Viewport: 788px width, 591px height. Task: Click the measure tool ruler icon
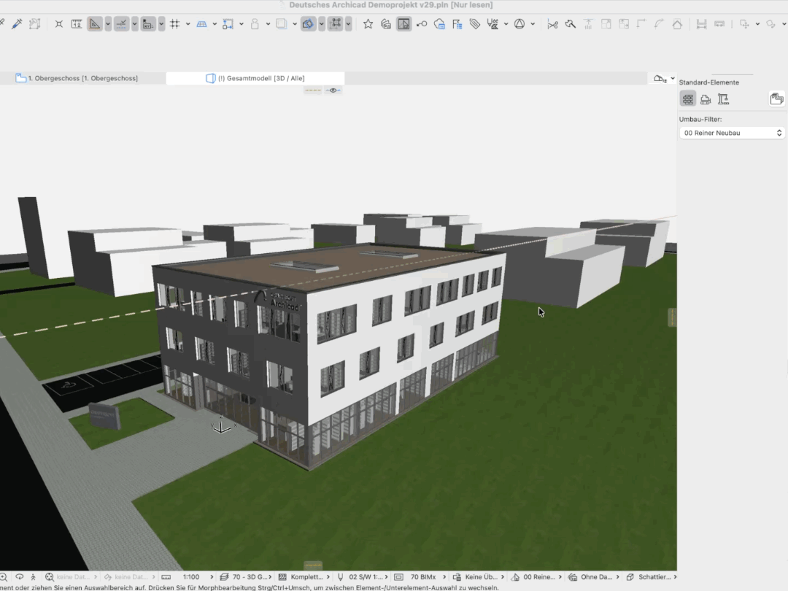tap(77, 23)
